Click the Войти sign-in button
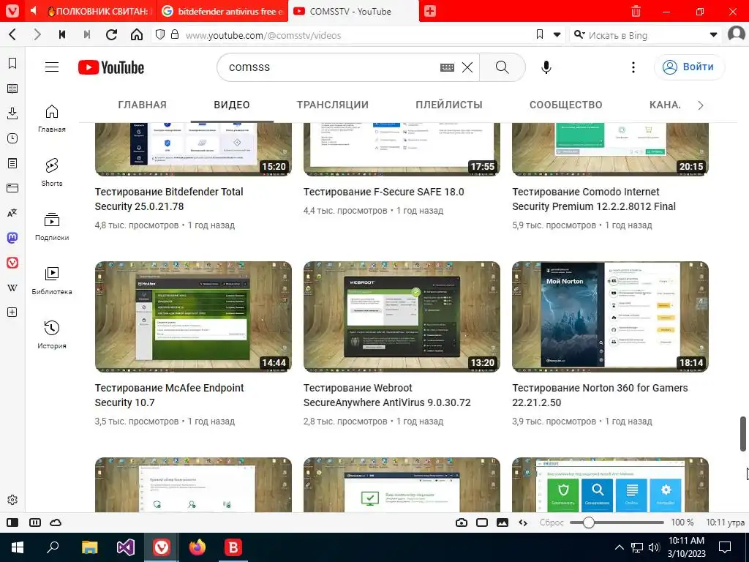The image size is (749, 562). click(x=689, y=67)
